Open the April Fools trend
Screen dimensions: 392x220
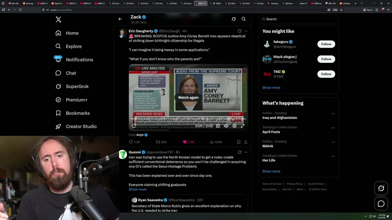pyautogui.click(x=271, y=132)
